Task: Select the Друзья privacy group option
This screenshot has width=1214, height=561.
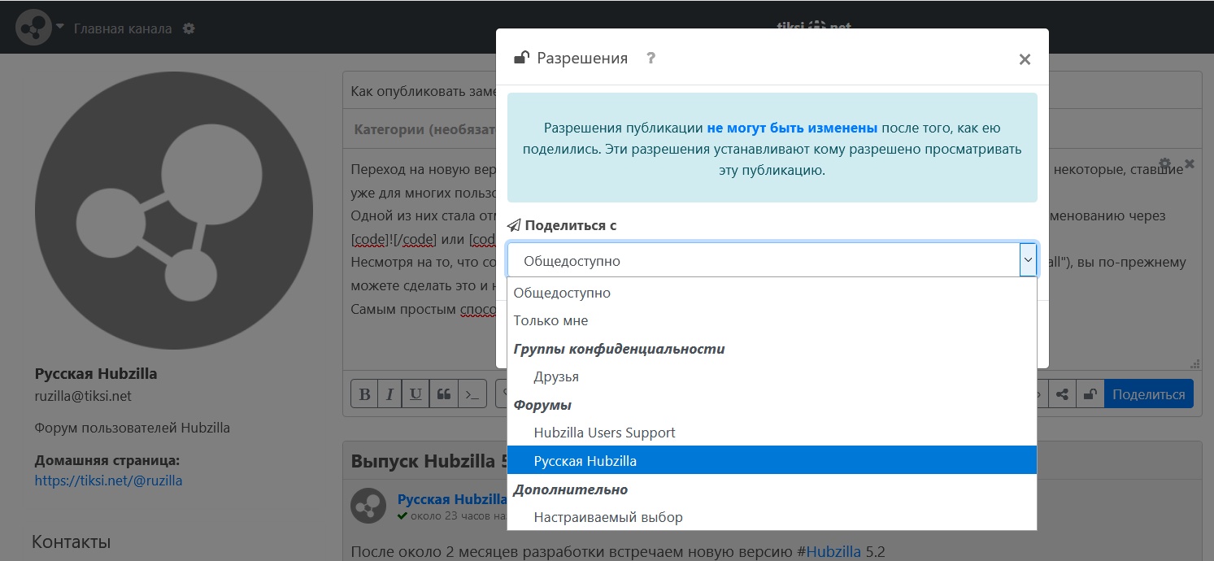Action: pyautogui.click(x=556, y=376)
